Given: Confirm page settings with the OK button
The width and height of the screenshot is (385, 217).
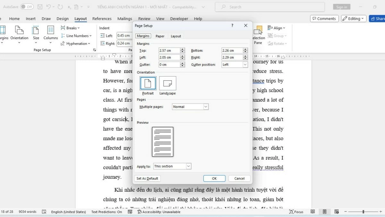Looking at the screenshot, I should click(214, 178).
